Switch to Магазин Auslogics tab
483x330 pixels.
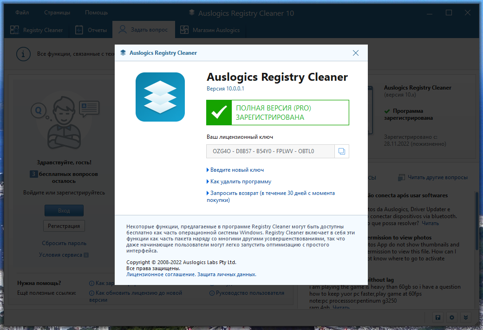click(x=210, y=30)
